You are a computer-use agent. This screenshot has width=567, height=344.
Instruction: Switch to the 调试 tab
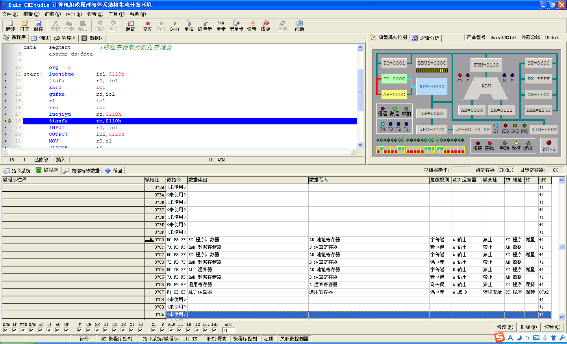pyautogui.click(x=40, y=38)
